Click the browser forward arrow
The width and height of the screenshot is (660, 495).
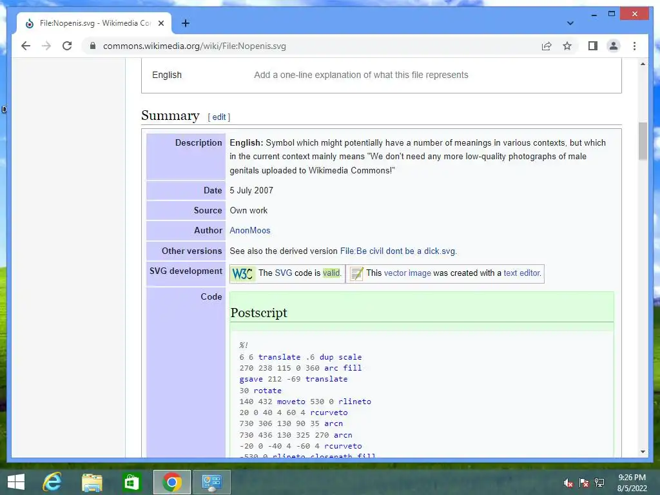coord(46,46)
